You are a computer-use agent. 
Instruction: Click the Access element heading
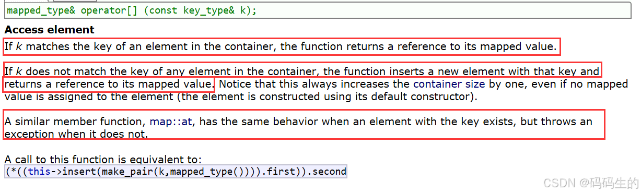click(50, 30)
